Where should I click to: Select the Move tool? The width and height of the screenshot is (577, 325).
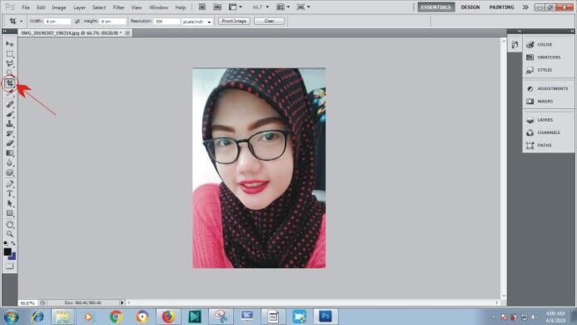pos(9,44)
